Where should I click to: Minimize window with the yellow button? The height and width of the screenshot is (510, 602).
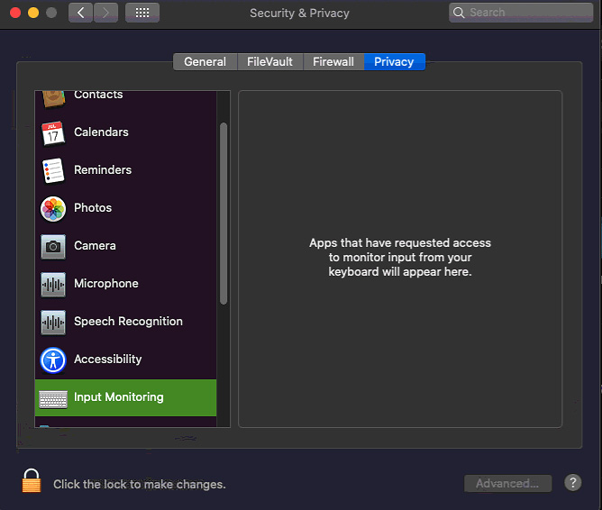coord(33,13)
